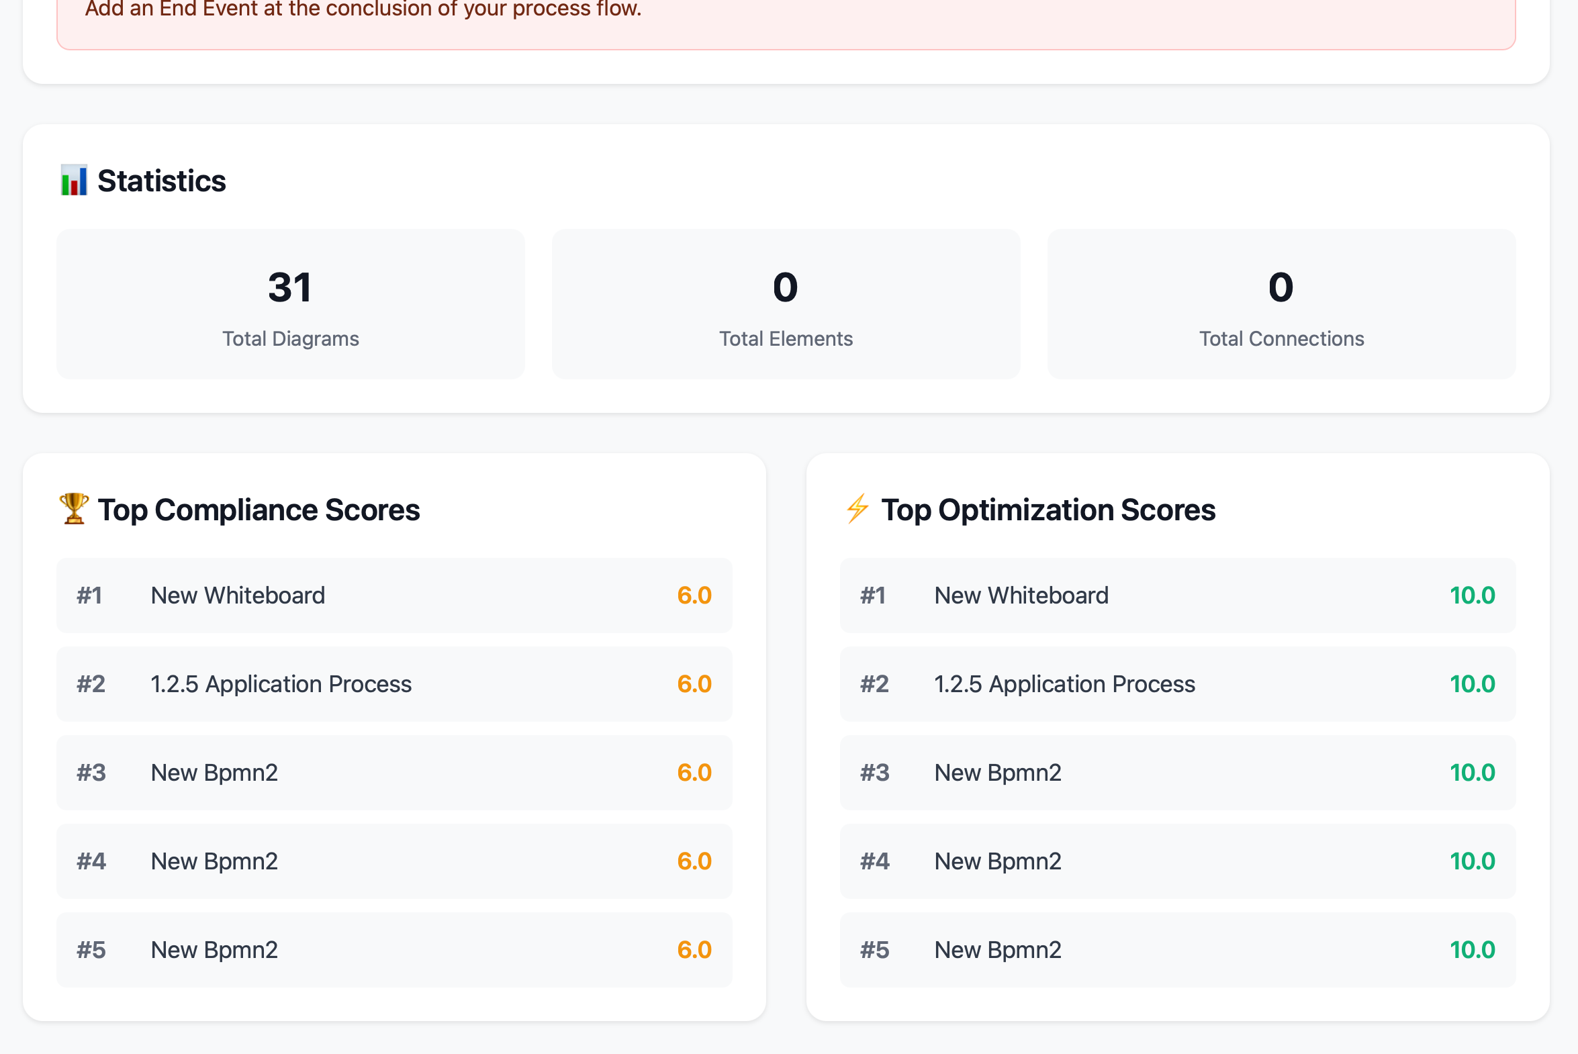The width and height of the screenshot is (1578, 1054).
Task: Click the 6.0 score of New Whiteboard
Action: [694, 595]
